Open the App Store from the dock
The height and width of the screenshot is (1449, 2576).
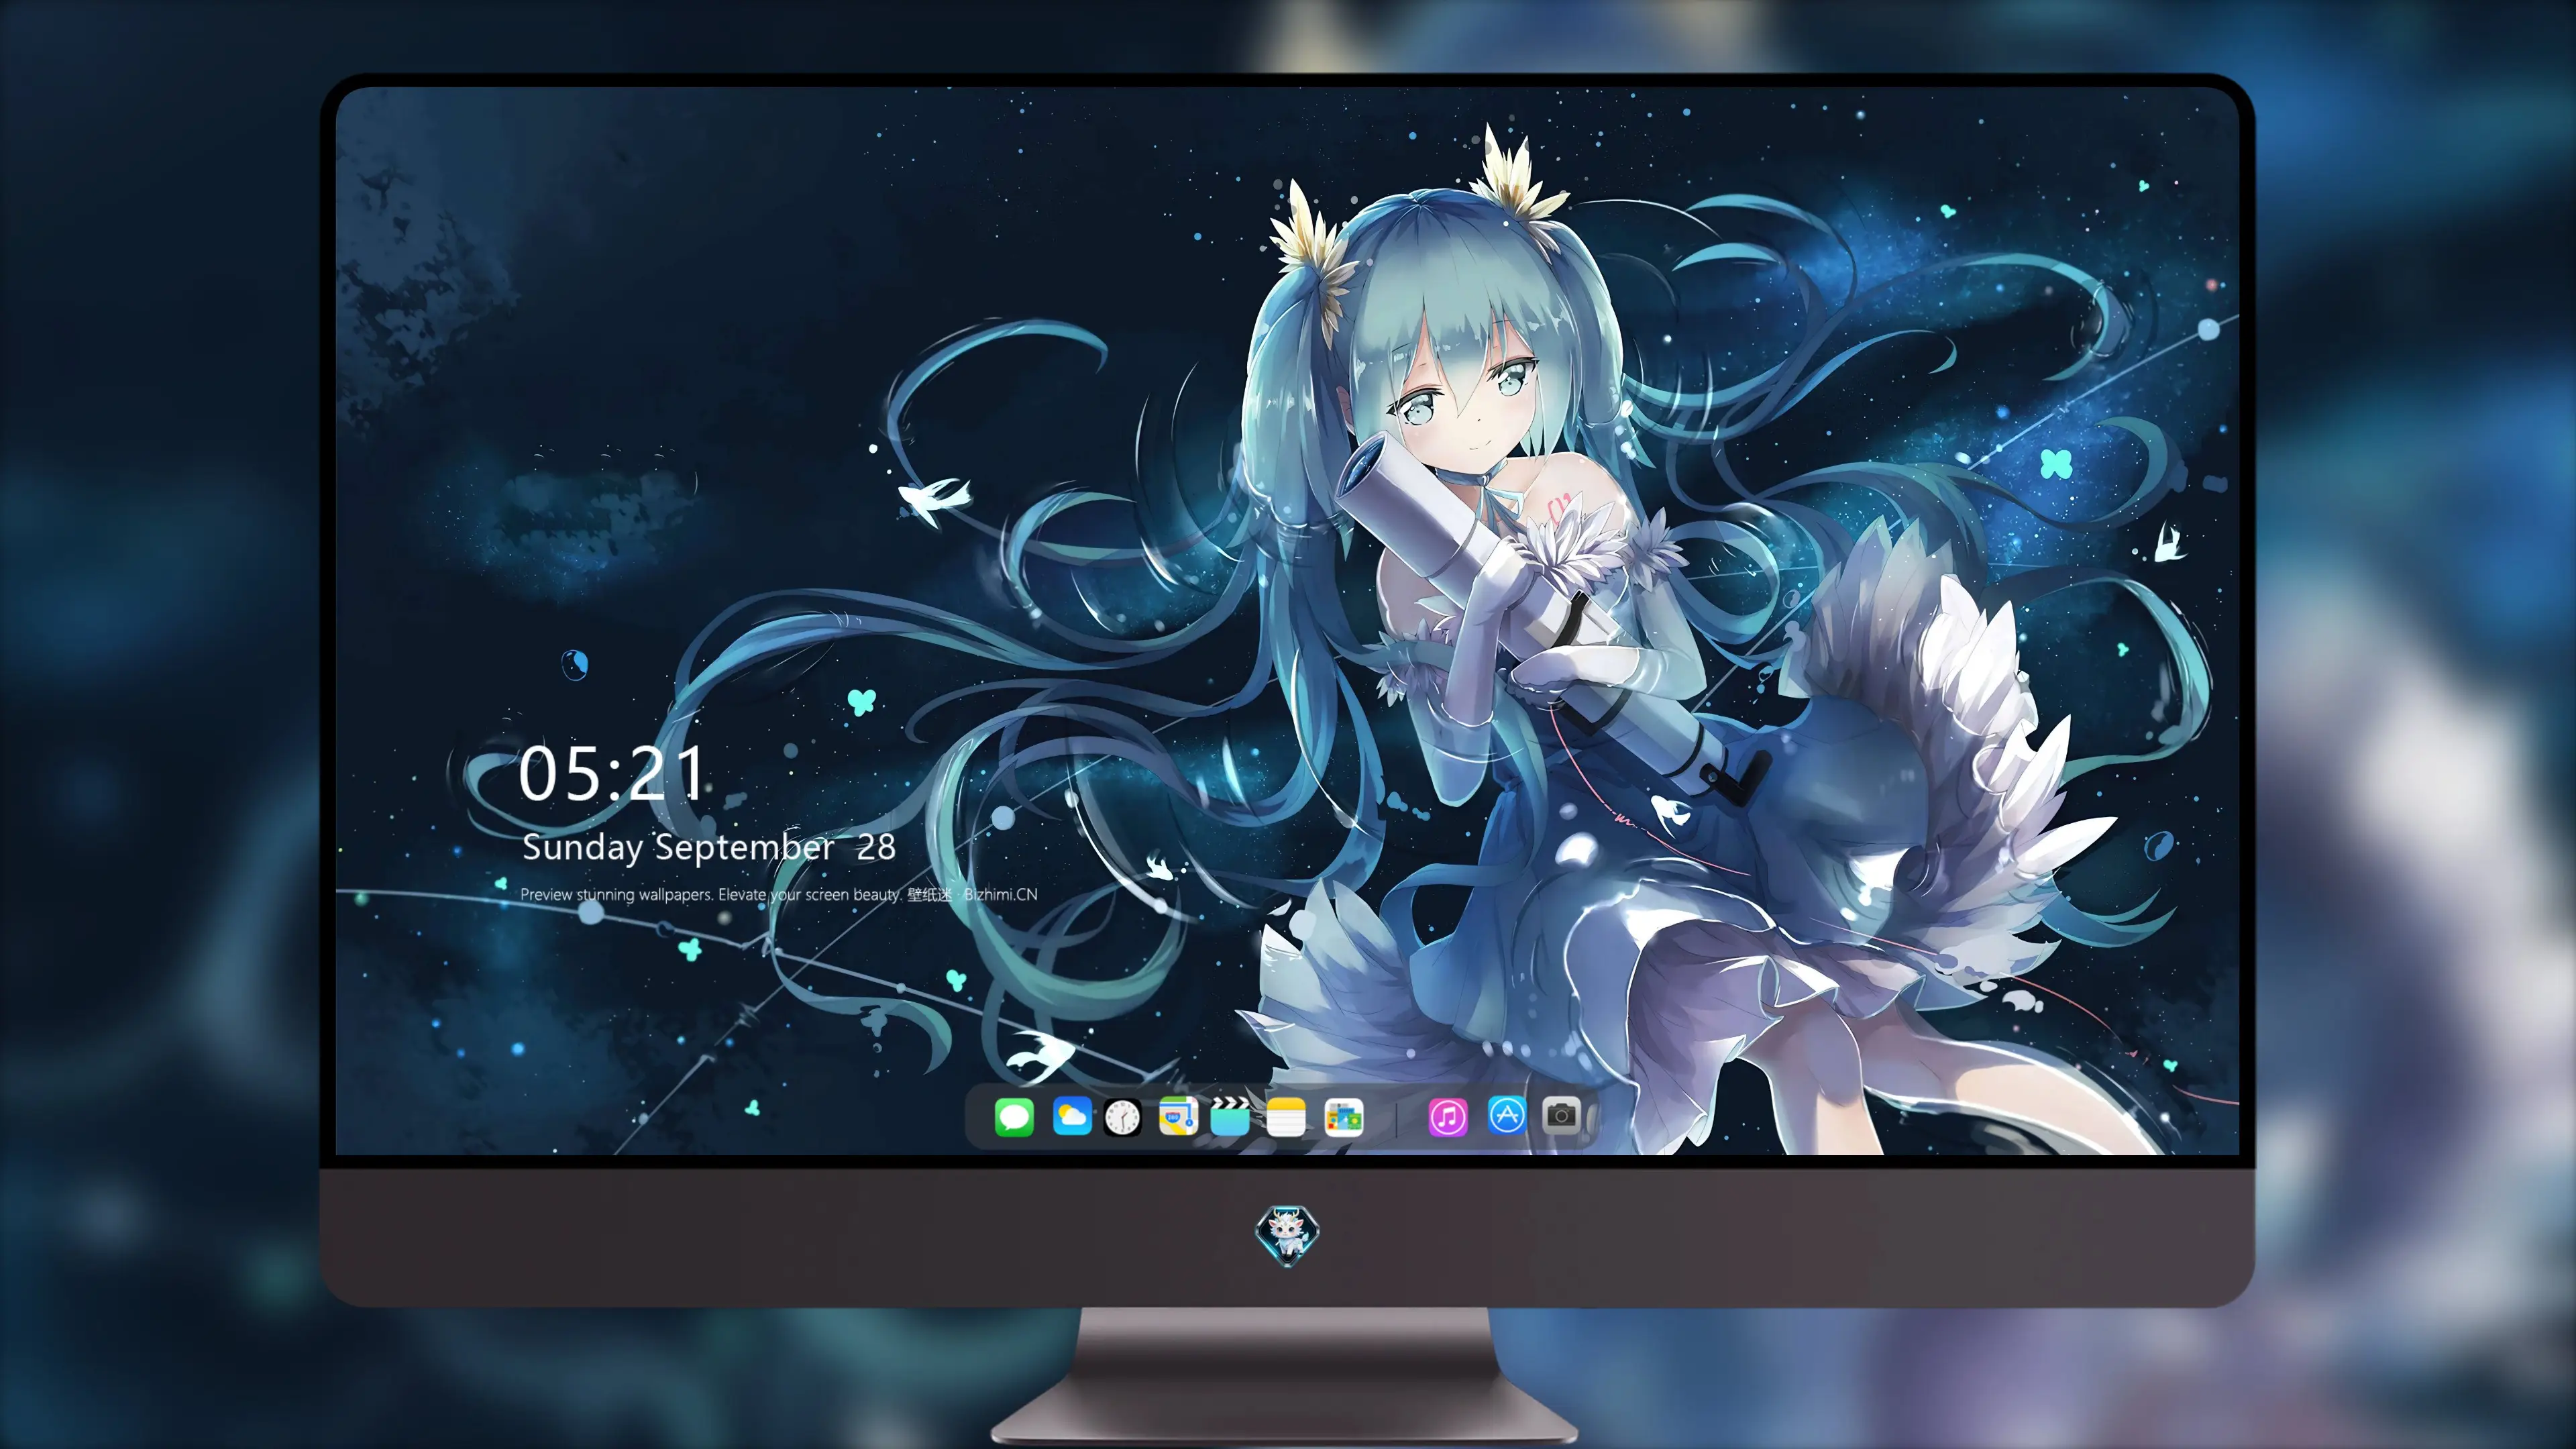(x=1507, y=1115)
